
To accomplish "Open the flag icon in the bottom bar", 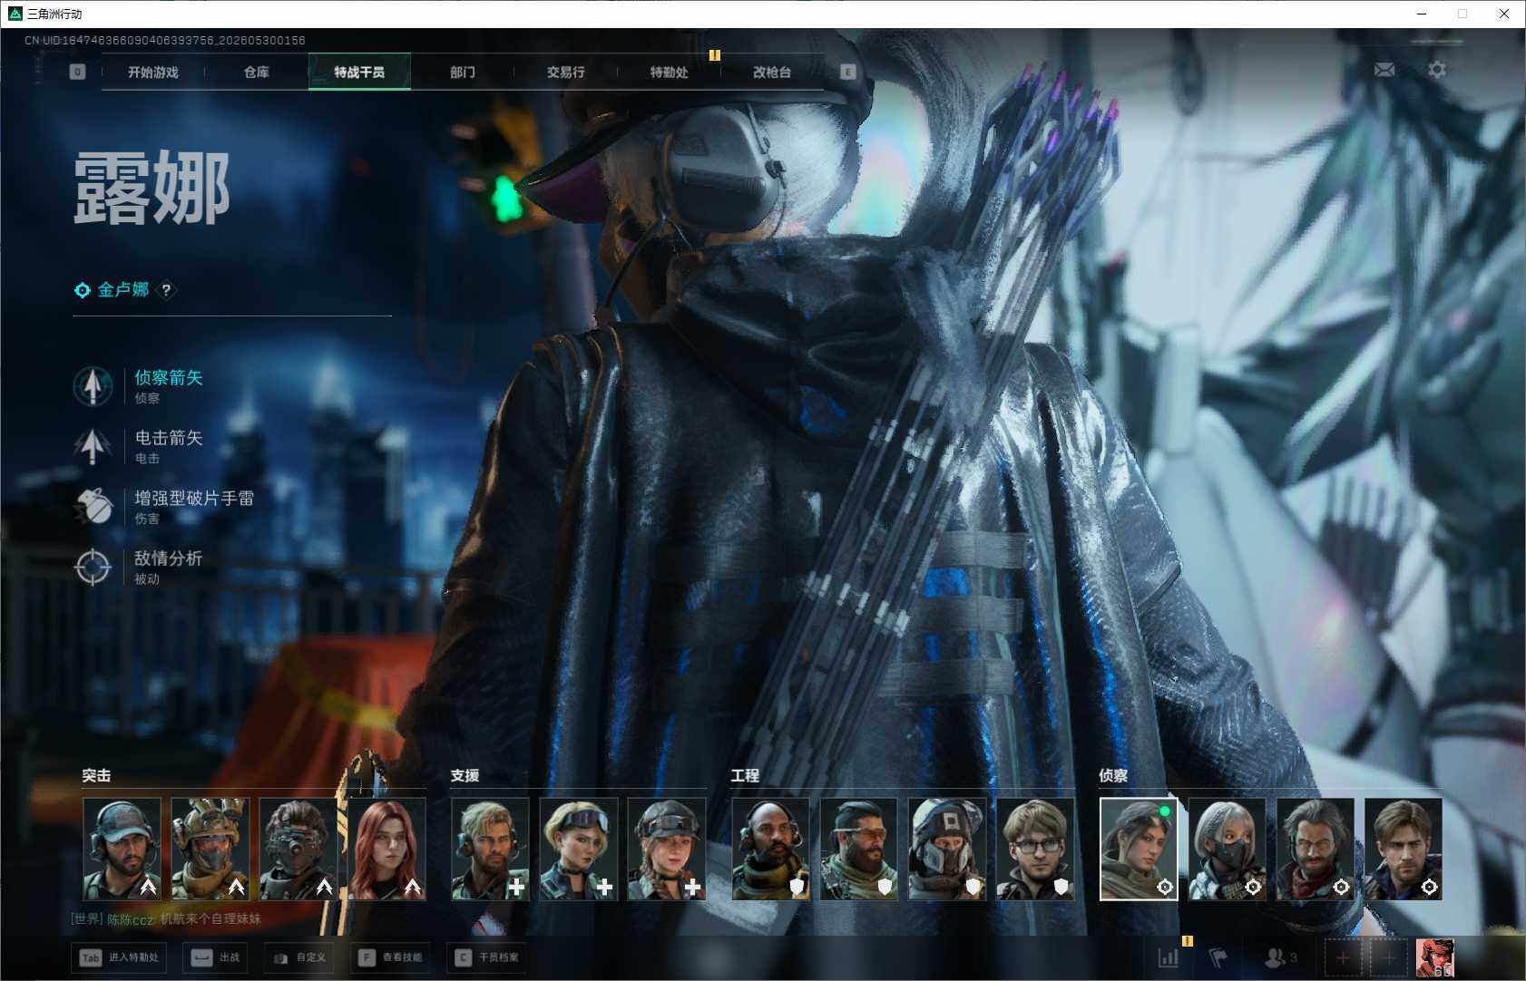I will pos(1218,957).
